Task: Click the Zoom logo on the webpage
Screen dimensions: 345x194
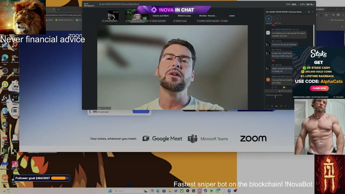Action: click(x=253, y=138)
